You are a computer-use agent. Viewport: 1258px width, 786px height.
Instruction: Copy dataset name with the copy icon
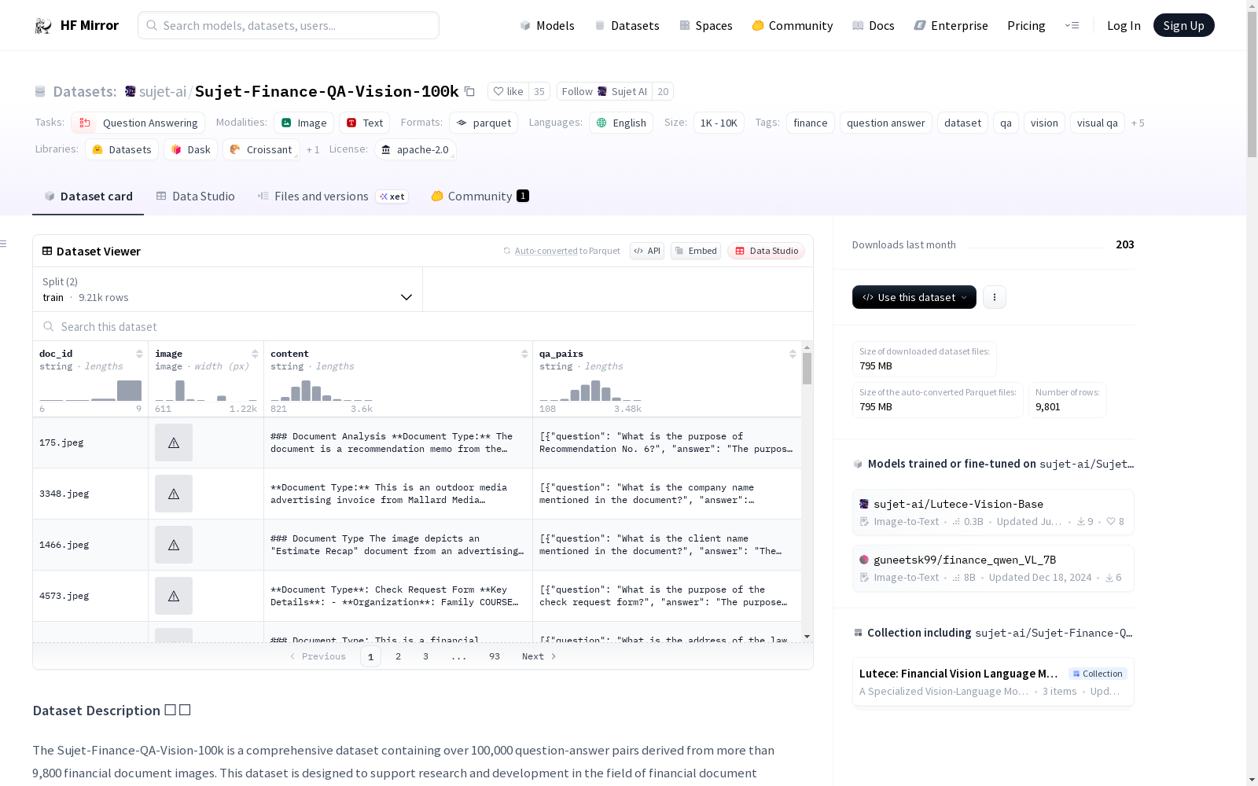coord(469,91)
